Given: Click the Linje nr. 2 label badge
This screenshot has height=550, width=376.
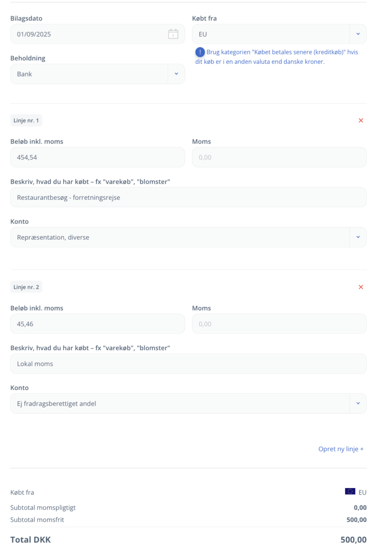Looking at the screenshot, I should tap(27, 287).
